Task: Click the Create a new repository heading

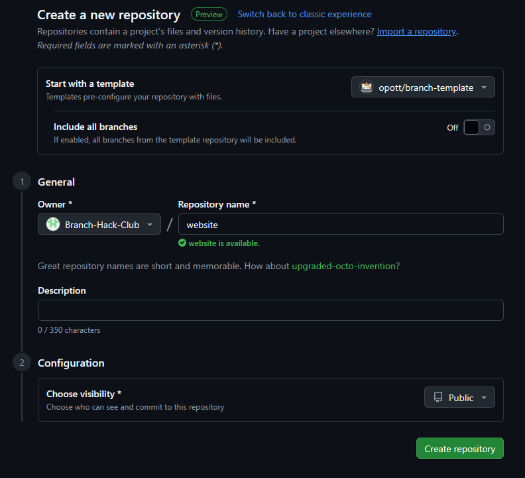Action: pos(109,15)
